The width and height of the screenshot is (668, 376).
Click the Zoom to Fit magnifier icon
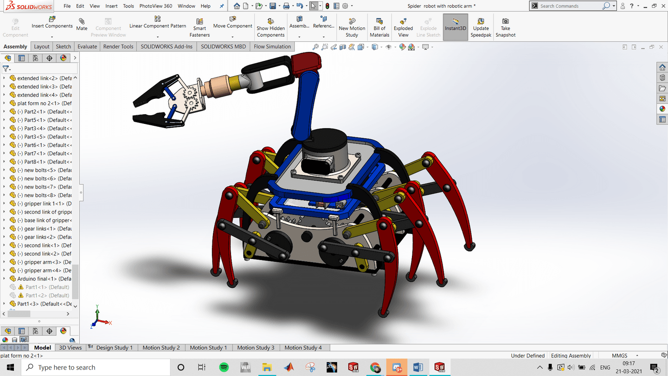315,47
